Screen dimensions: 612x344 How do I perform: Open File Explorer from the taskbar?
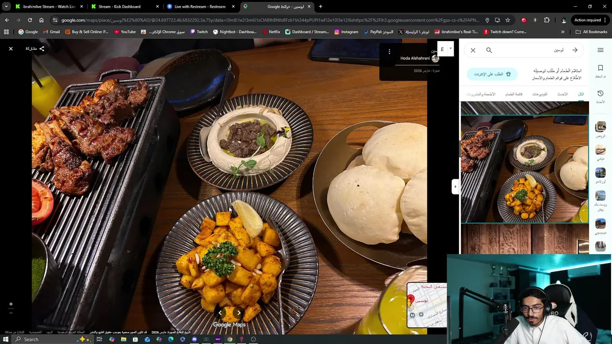(x=123, y=339)
